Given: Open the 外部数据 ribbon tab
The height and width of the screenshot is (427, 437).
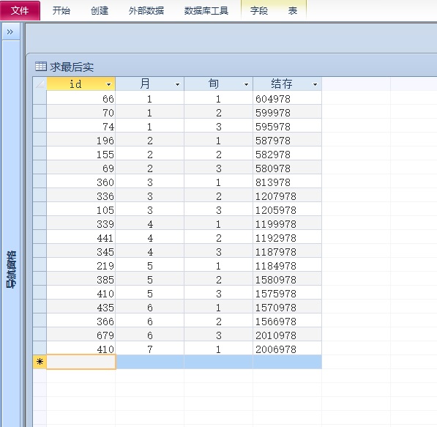Looking at the screenshot, I should point(146,10).
